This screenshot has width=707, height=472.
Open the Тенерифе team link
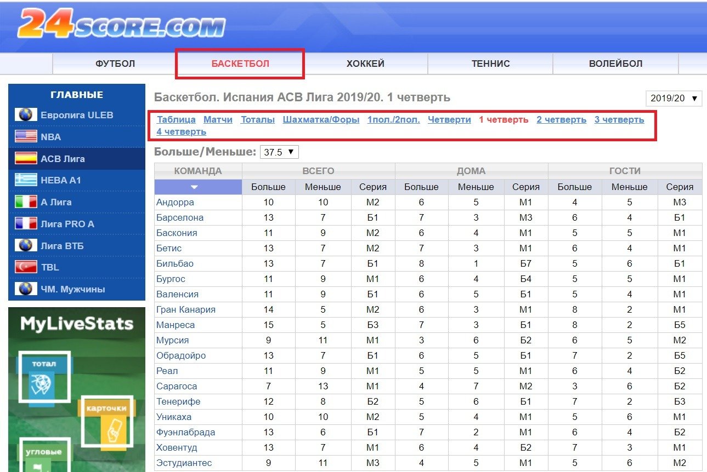(x=178, y=401)
